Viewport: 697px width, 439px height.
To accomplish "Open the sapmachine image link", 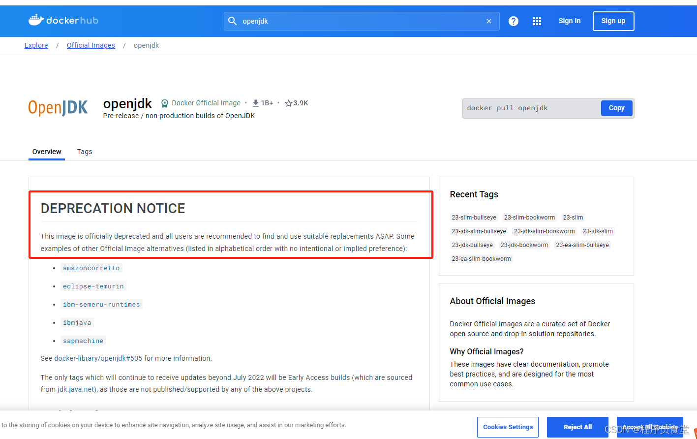I will click(83, 341).
